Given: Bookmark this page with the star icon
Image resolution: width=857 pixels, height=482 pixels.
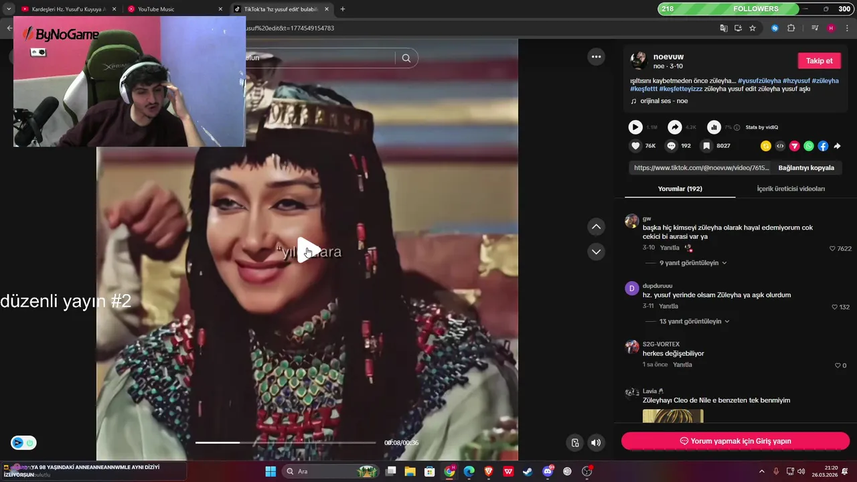Looking at the screenshot, I should [753, 28].
